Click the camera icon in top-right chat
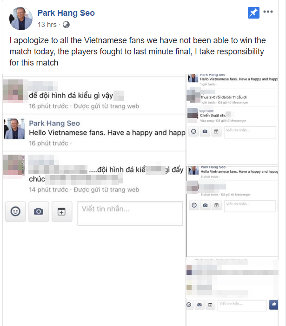This screenshot has width=286, height=326. coord(205,131)
